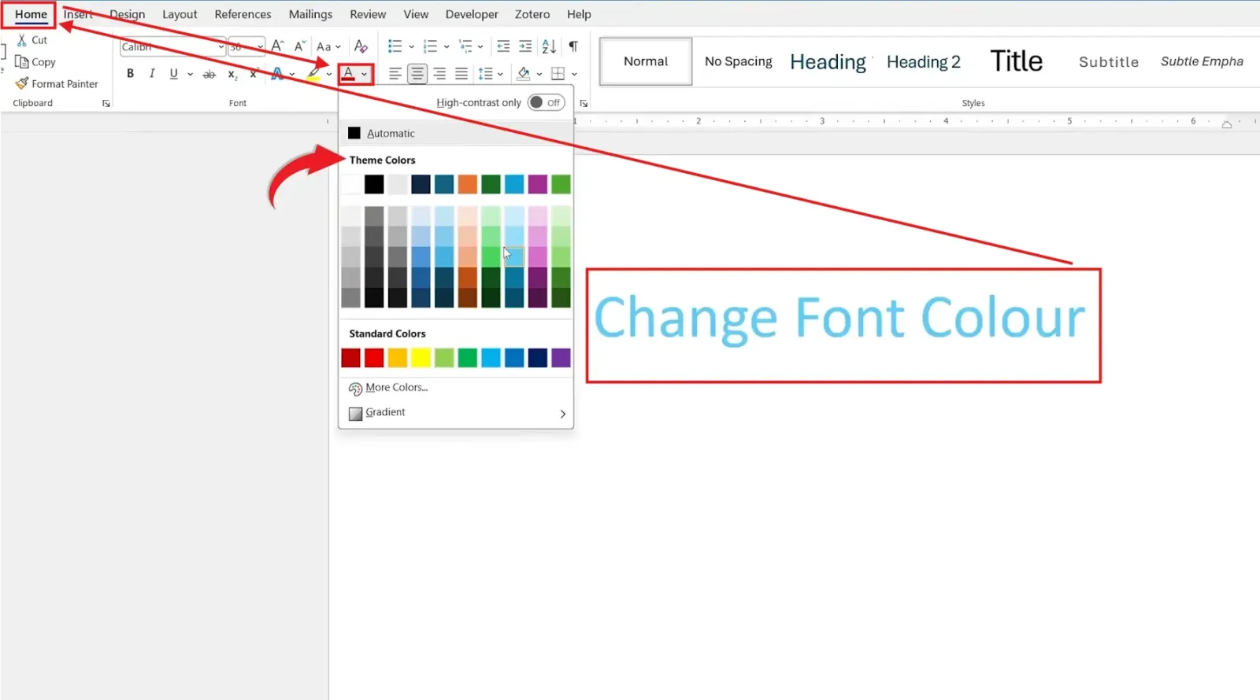Open the Layout tab
This screenshot has width=1260, height=700.
(x=180, y=14)
